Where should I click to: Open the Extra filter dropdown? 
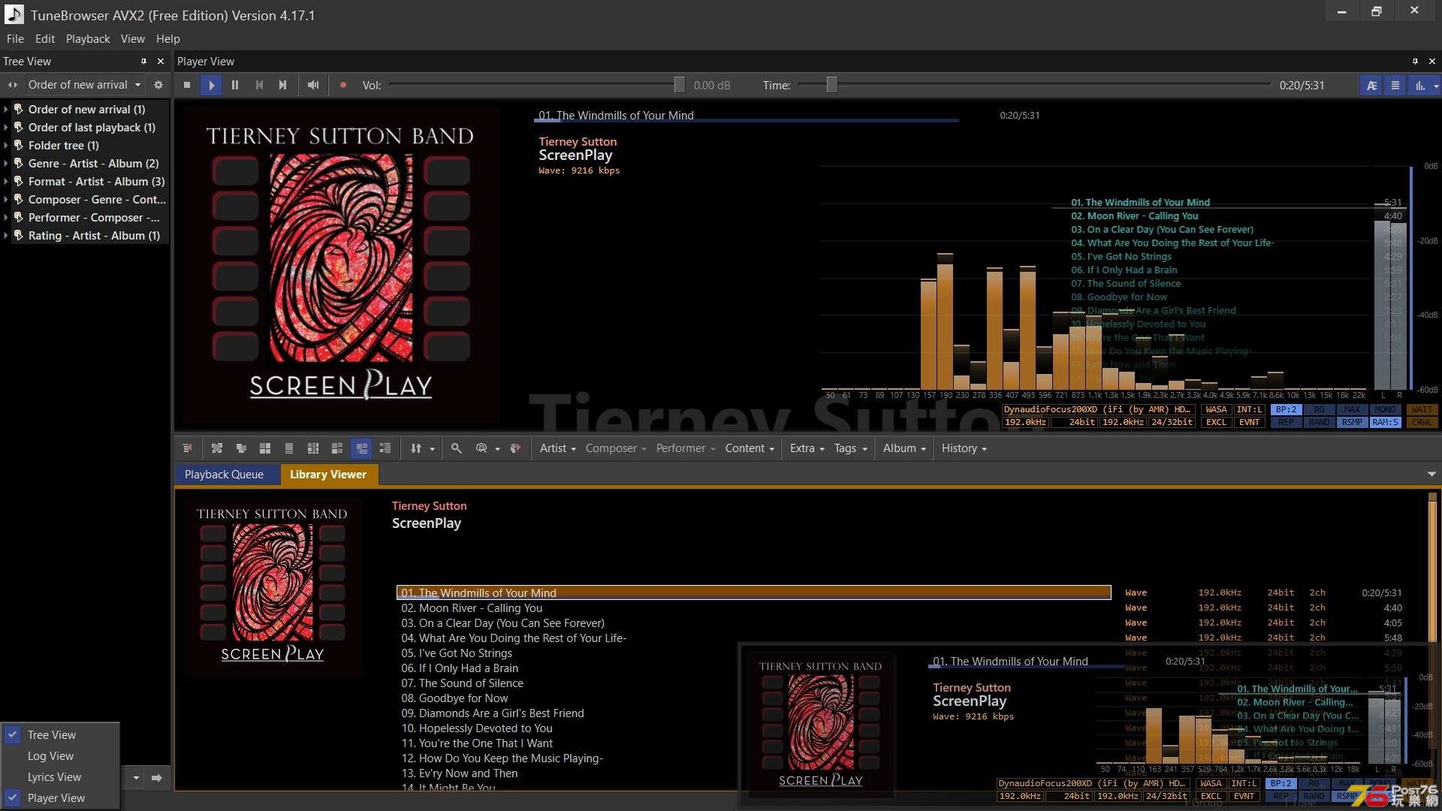pyautogui.click(x=807, y=448)
